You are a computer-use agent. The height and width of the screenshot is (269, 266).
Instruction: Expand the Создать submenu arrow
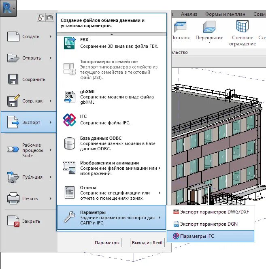[x=51, y=36]
